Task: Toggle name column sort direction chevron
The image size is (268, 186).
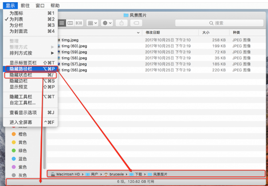Action: pyautogui.click(x=138, y=33)
